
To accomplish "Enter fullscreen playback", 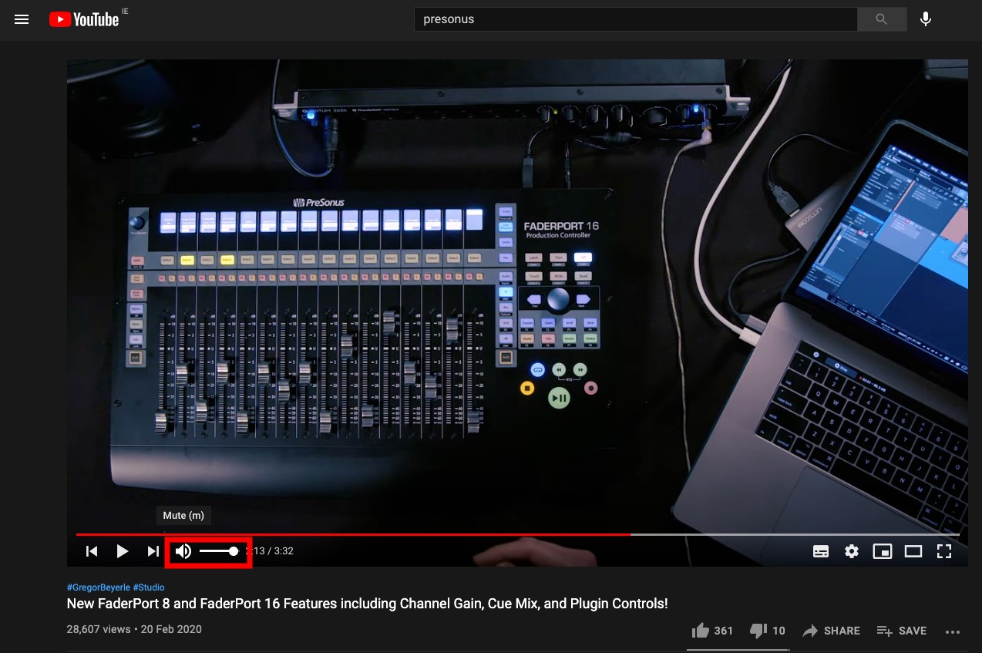I will point(943,551).
